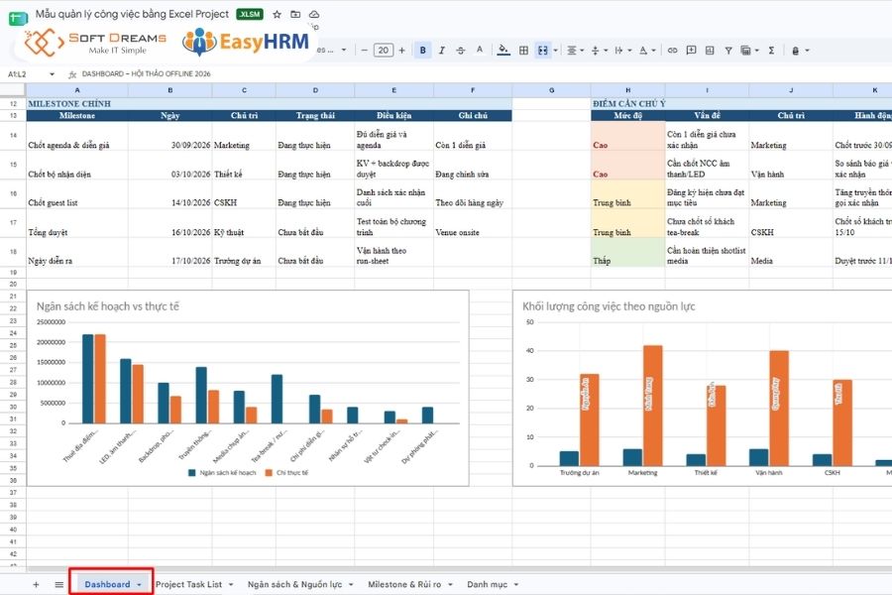Select the date 14/10/2026 cell
Viewport: 892px width, 595px height.
(170, 194)
